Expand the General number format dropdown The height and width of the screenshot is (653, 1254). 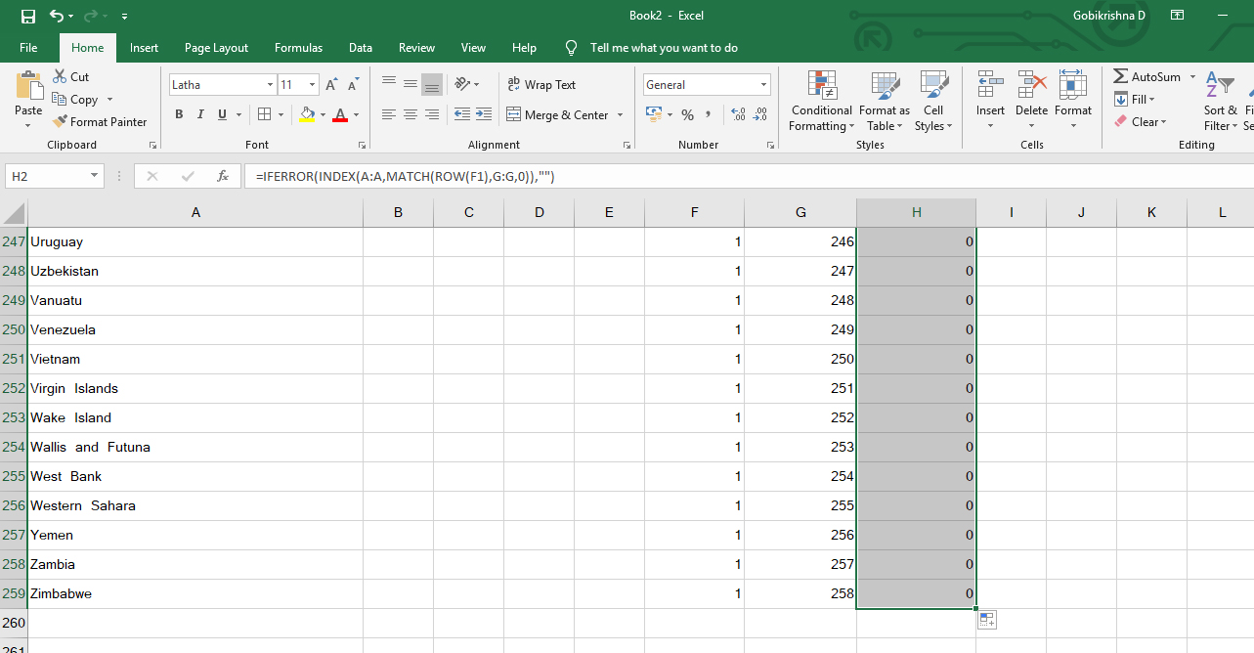(764, 85)
